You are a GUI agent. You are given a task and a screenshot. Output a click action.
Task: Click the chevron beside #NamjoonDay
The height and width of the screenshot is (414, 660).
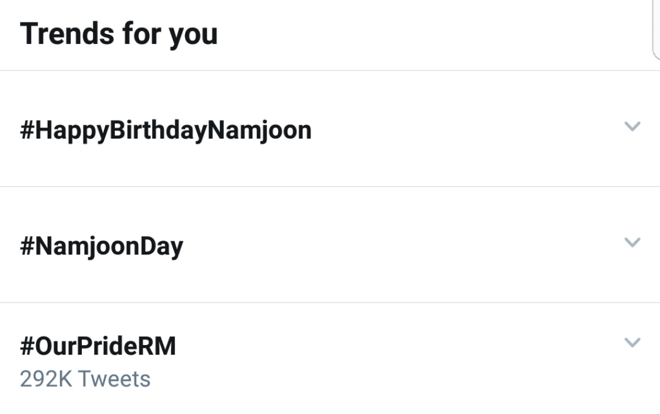pos(632,242)
